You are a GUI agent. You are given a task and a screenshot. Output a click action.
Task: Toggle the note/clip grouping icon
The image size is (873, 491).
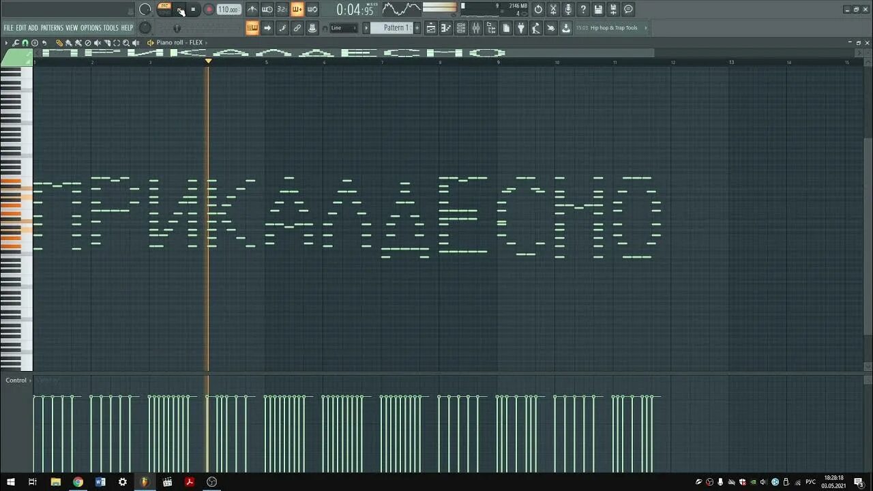[282, 28]
